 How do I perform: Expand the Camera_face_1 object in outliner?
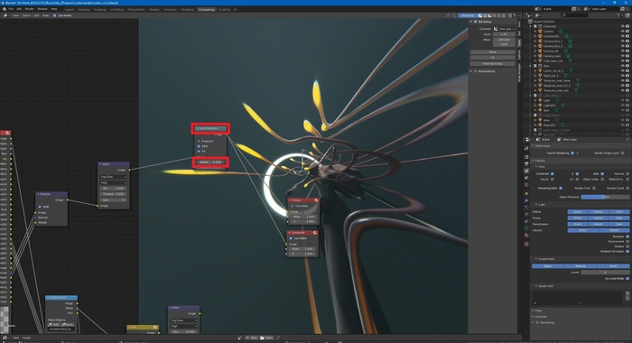pos(535,42)
